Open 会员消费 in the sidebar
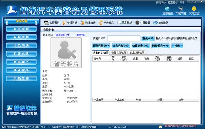The height and width of the screenshot is (129, 205). (22, 46)
